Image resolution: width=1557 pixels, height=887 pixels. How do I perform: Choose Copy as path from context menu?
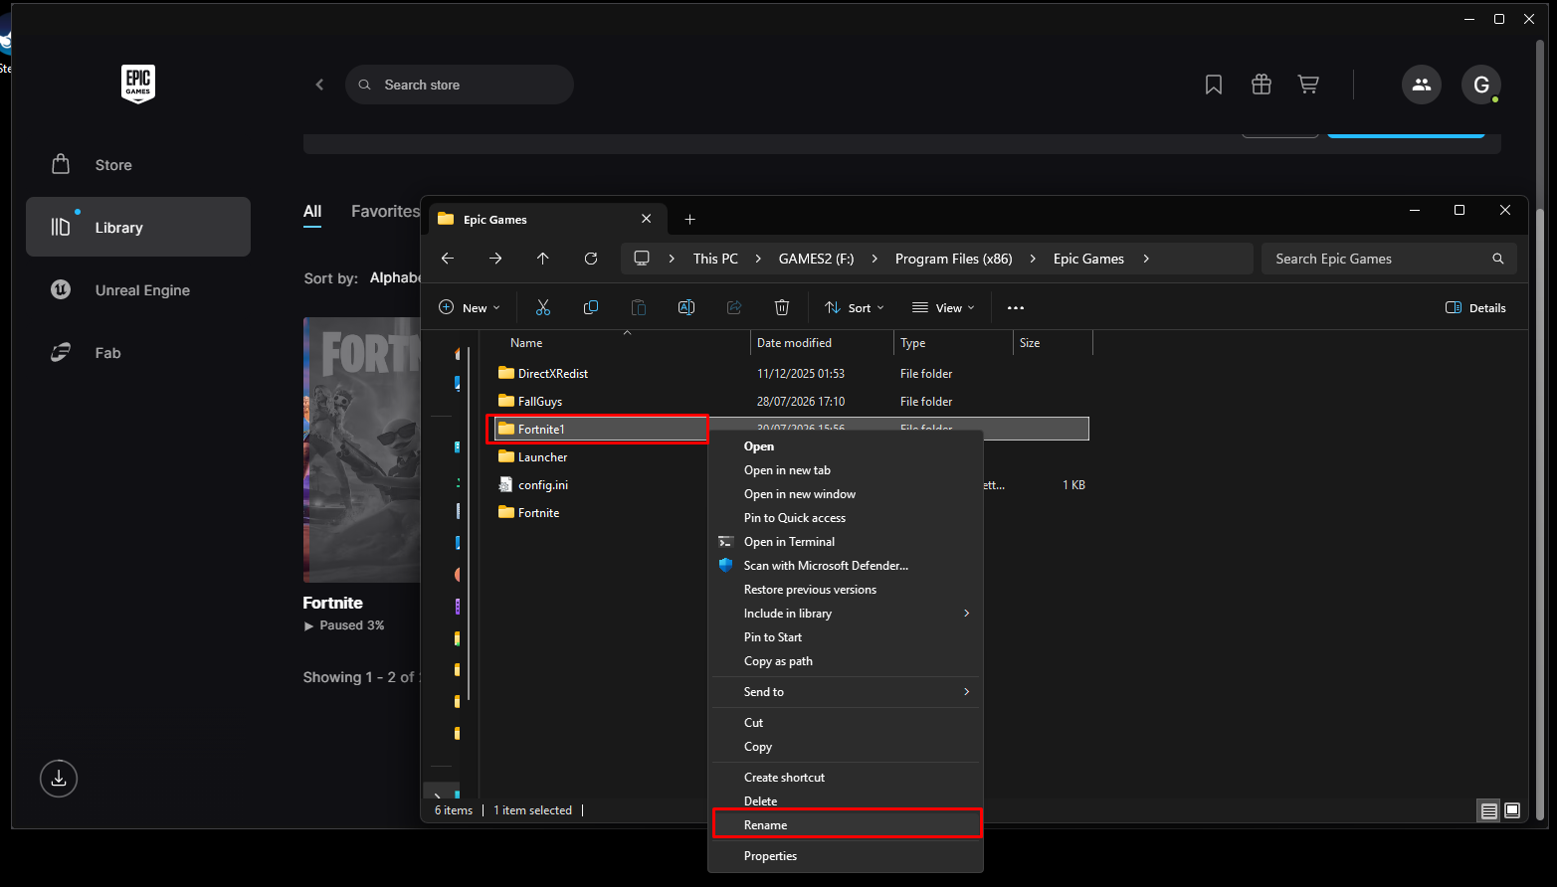pos(846,661)
